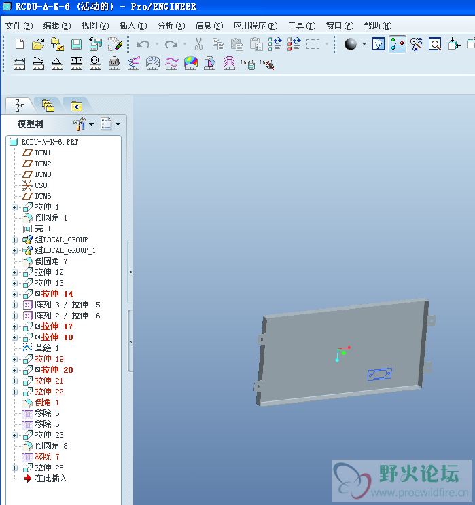This screenshot has height=505, width=475.
Task: Click the Hide All analysis icon
Action: click(x=267, y=64)
